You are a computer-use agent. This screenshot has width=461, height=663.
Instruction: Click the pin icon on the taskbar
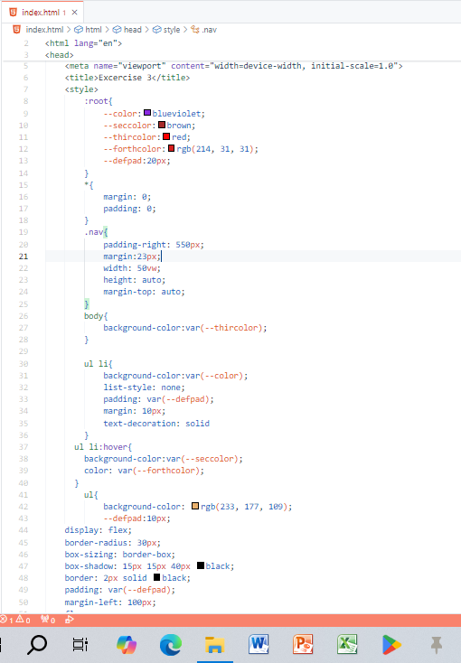coord(436,644)
